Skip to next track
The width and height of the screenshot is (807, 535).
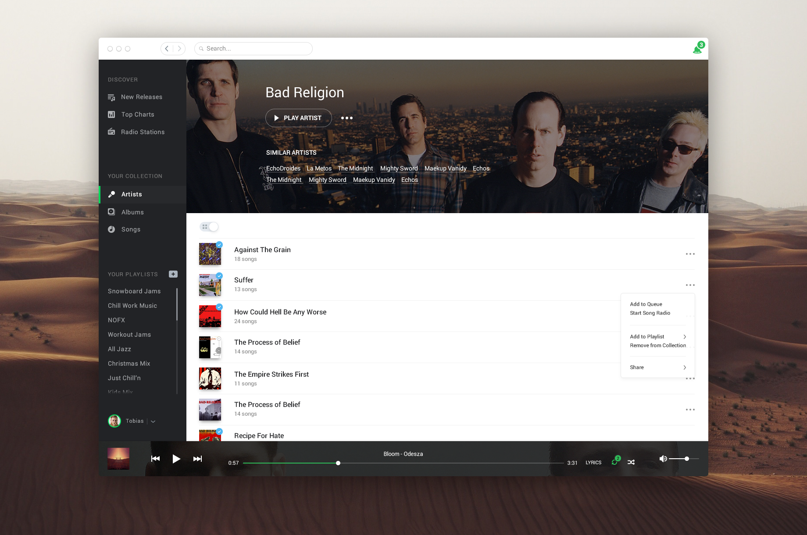[197, 459]
